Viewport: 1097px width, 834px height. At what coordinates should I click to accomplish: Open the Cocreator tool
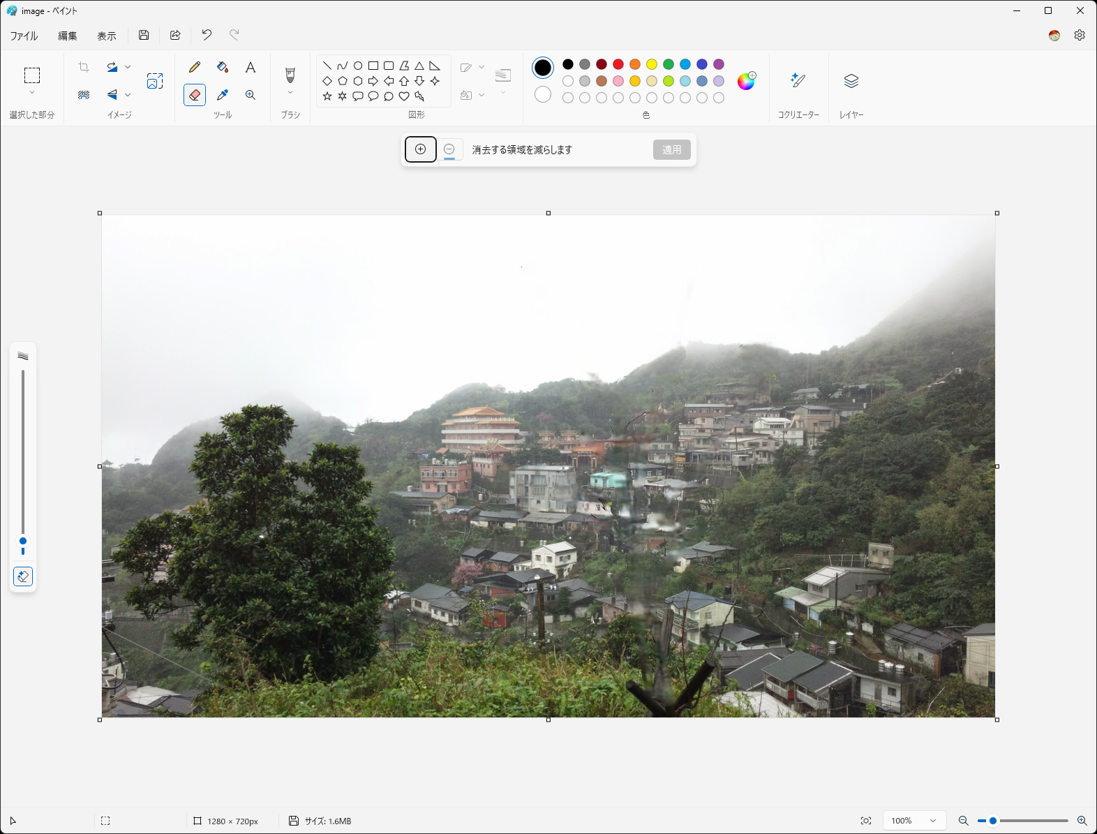798,81
